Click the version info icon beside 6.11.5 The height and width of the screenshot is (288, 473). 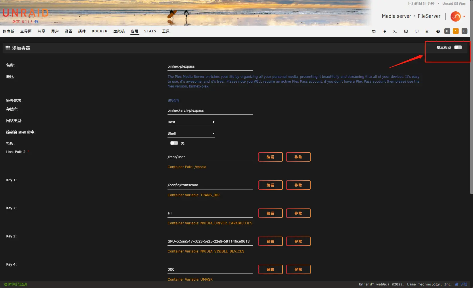pos(36,22)
